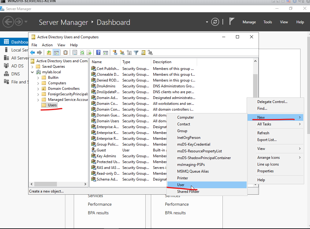This screenshot has height=229, width=310.
Task: Go up one level with folder icon
Action: (x=49, y=52)
